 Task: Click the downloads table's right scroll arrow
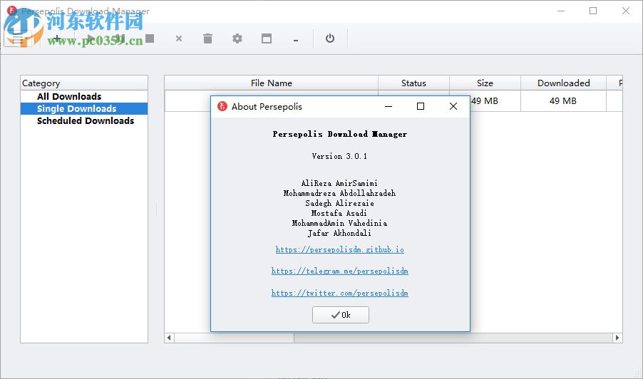[617, 338]
